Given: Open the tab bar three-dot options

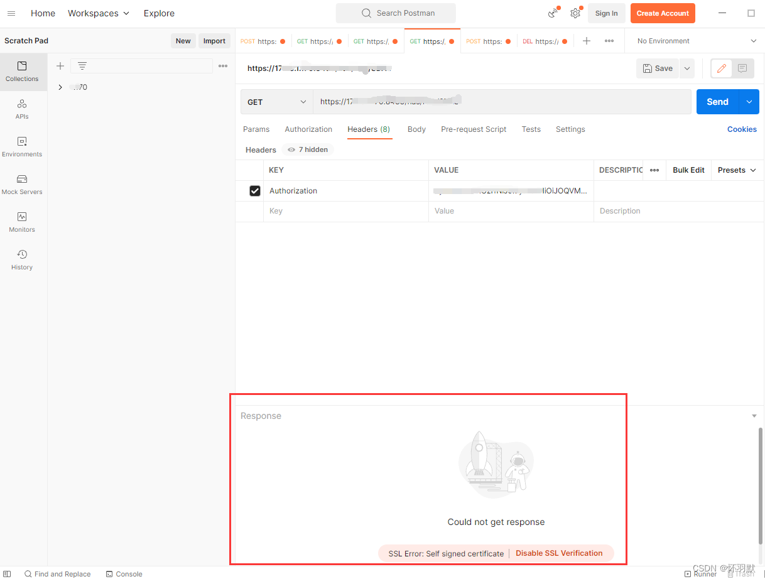Looking at the screenshot, I should [x=609, y=41].
